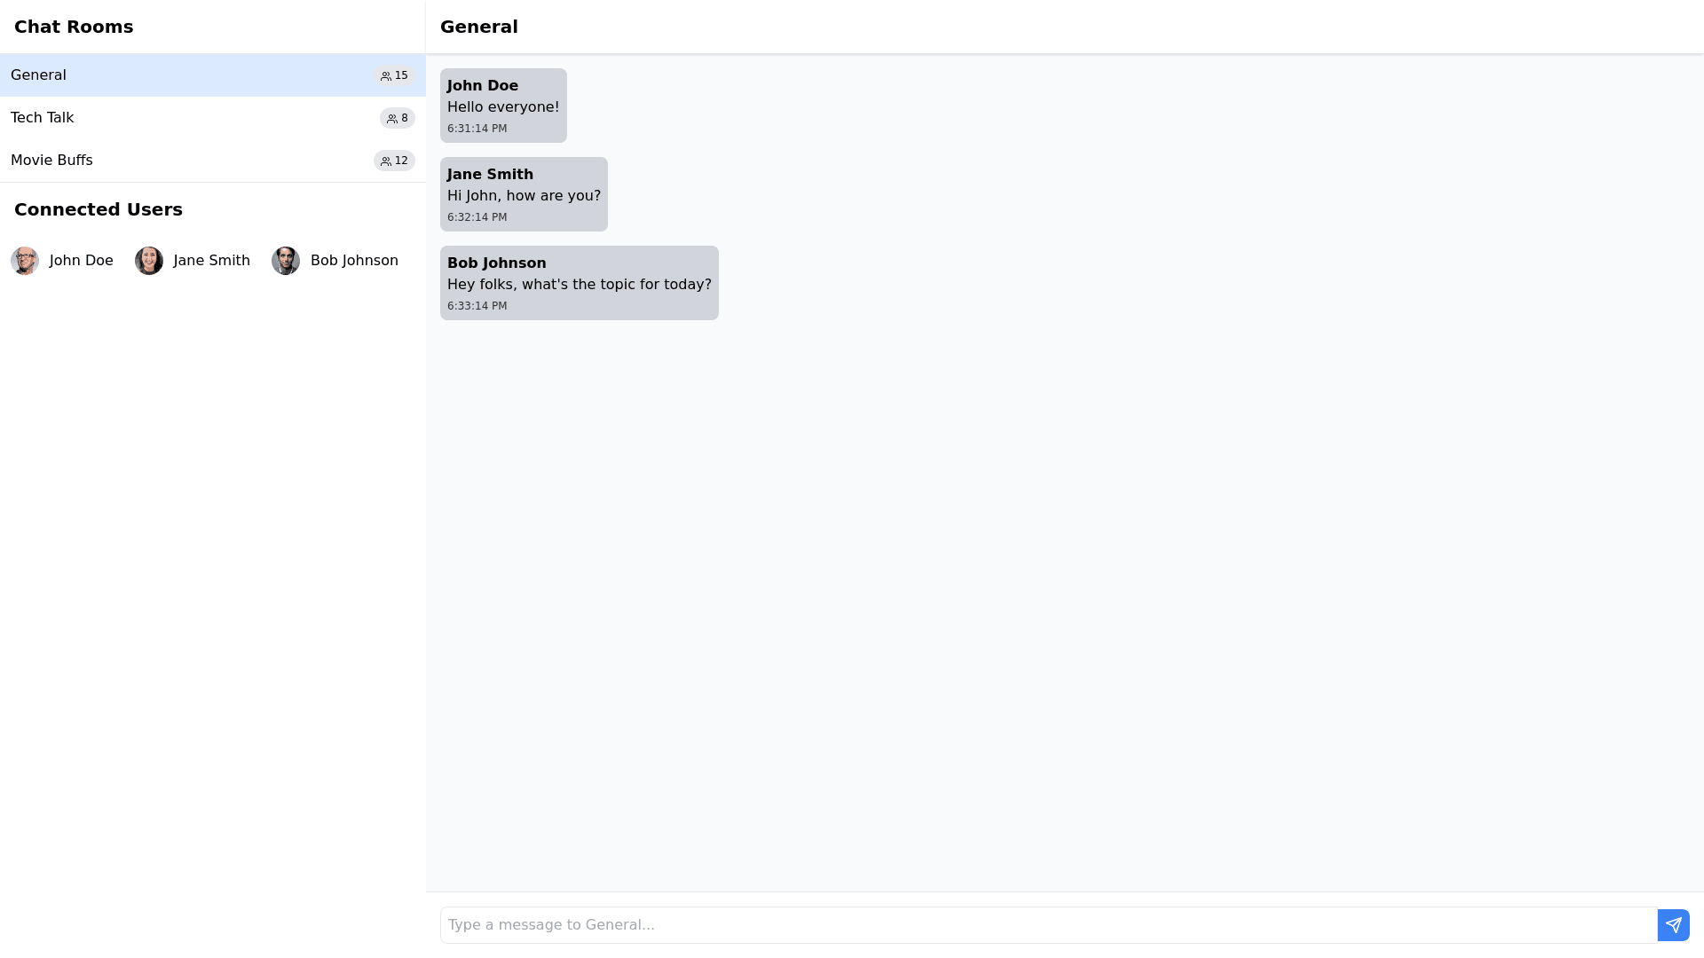
Task: Click Bob Johnson's name in Connected Users
Action: [x=354, y=261]
